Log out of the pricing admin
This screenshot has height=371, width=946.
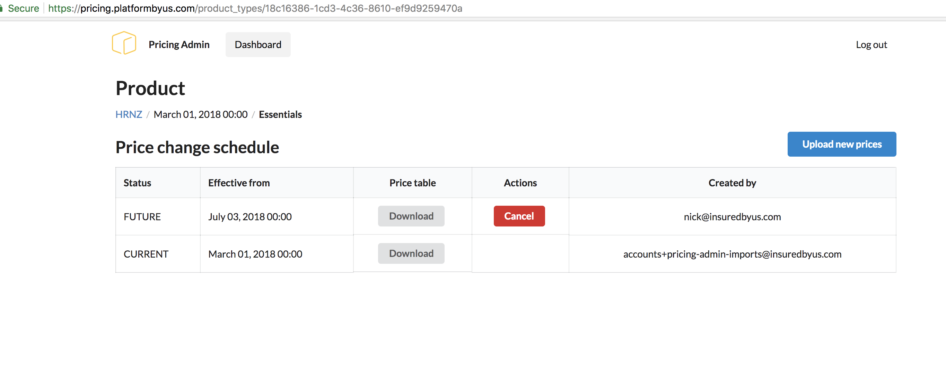click(x=871, y=45)
